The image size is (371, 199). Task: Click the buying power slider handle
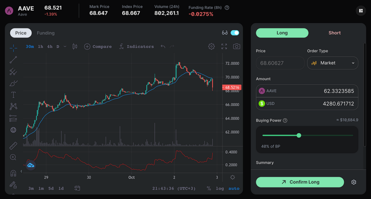299,135
